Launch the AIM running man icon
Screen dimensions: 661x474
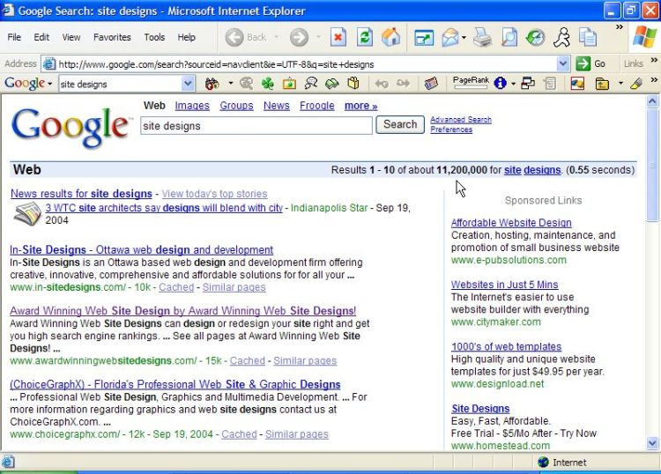(x=562, y=38)
